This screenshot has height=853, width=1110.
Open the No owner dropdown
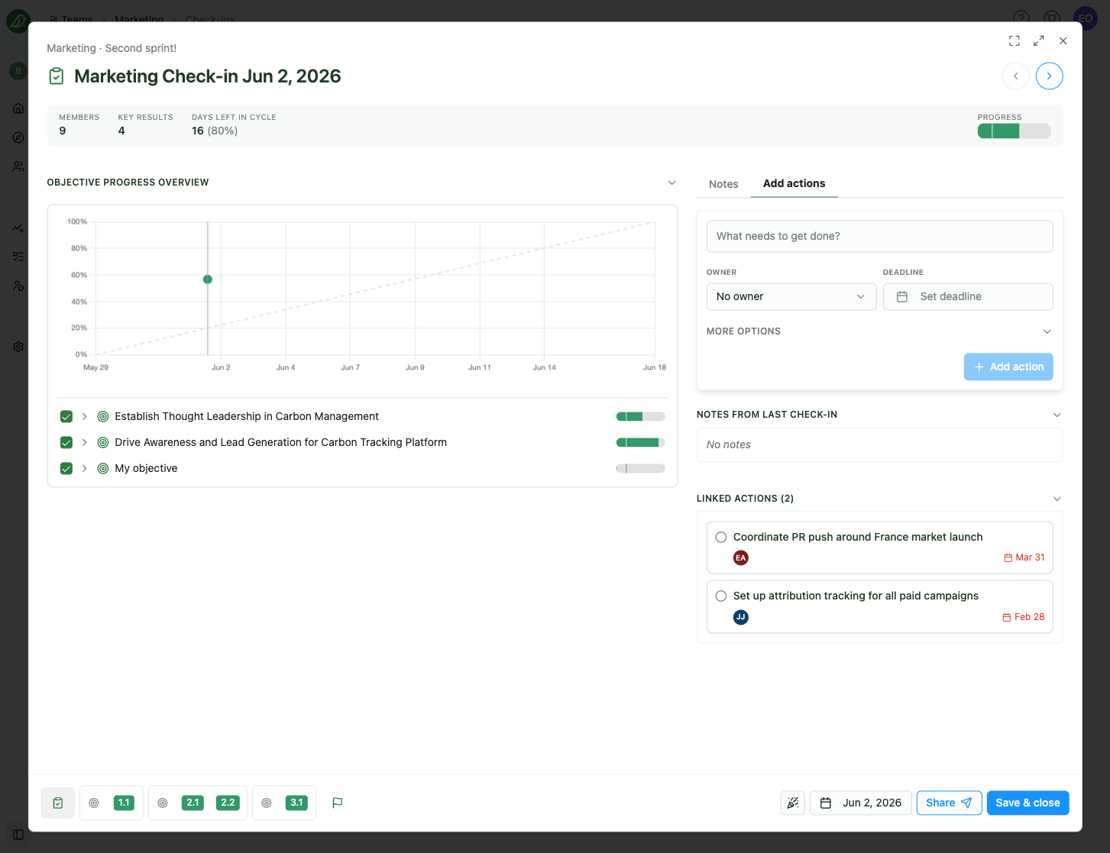point(791,296)
